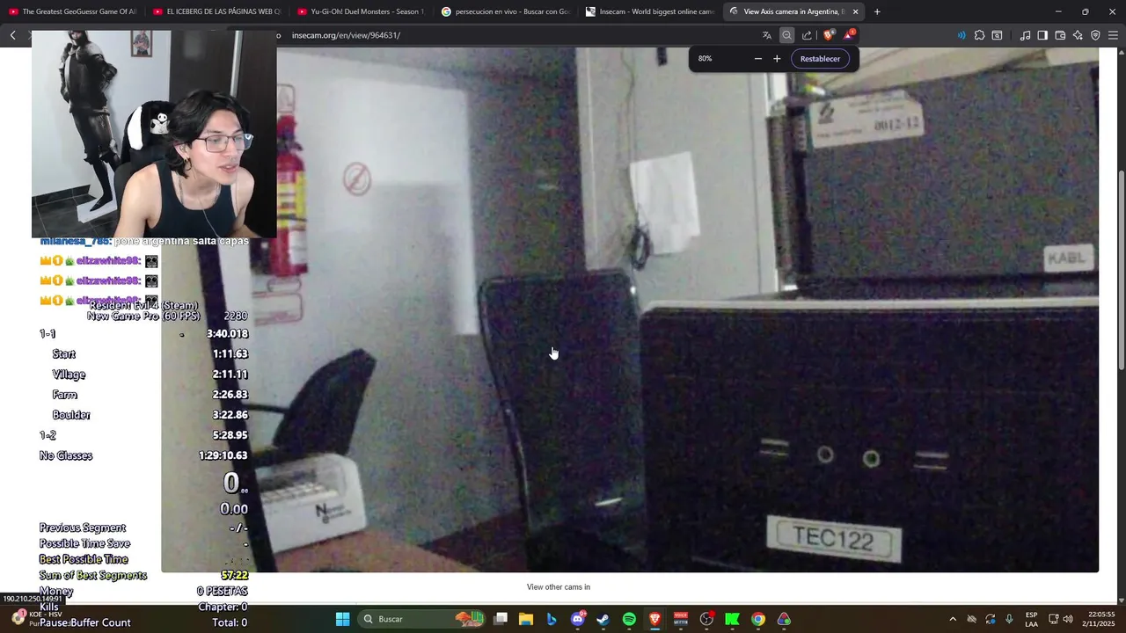Go back with the browser back arrow
1126x633 pixels.
coord(12,35)
